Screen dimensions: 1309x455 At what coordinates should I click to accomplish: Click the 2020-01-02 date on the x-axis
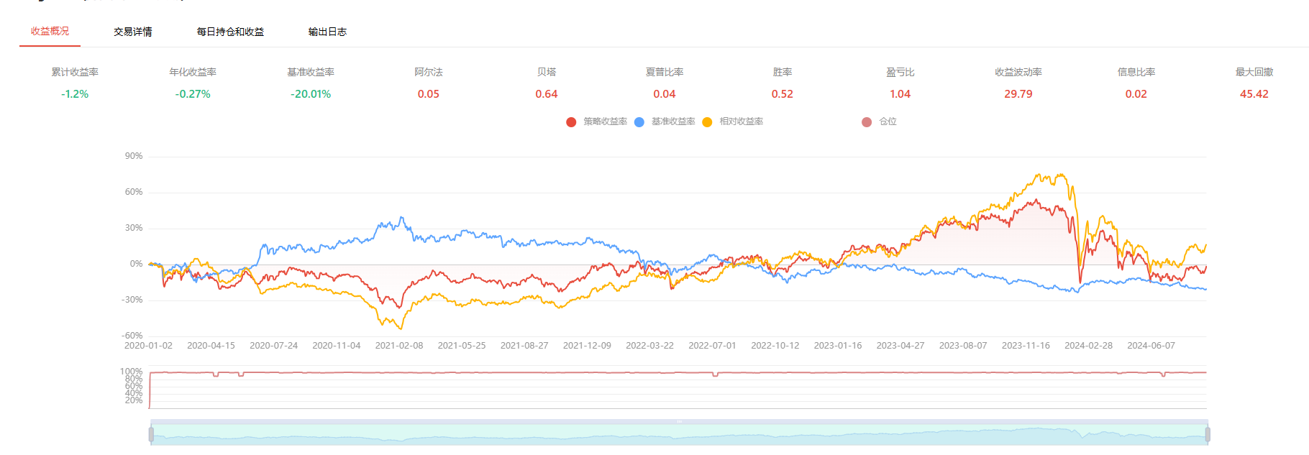click(148, 346)
